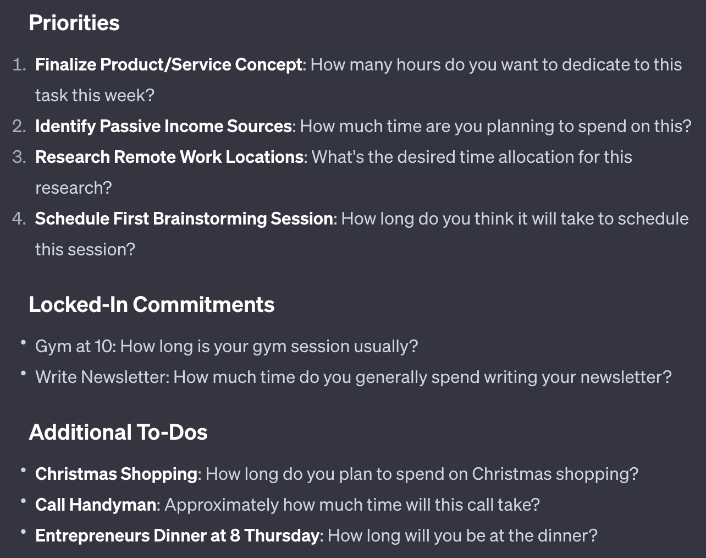
Task: Click the Additional To-Dos heading
Action: (x=118, y=433)
